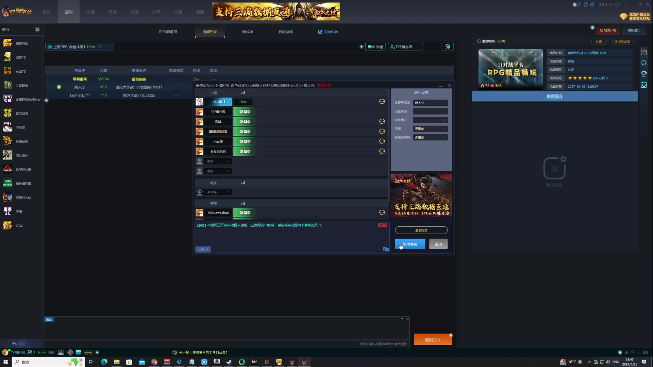Open the 最新通知 tab
The image size is (653, 367).
pos(634,30)
